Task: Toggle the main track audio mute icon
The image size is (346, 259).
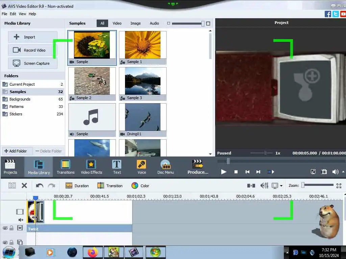Action: 21,220
